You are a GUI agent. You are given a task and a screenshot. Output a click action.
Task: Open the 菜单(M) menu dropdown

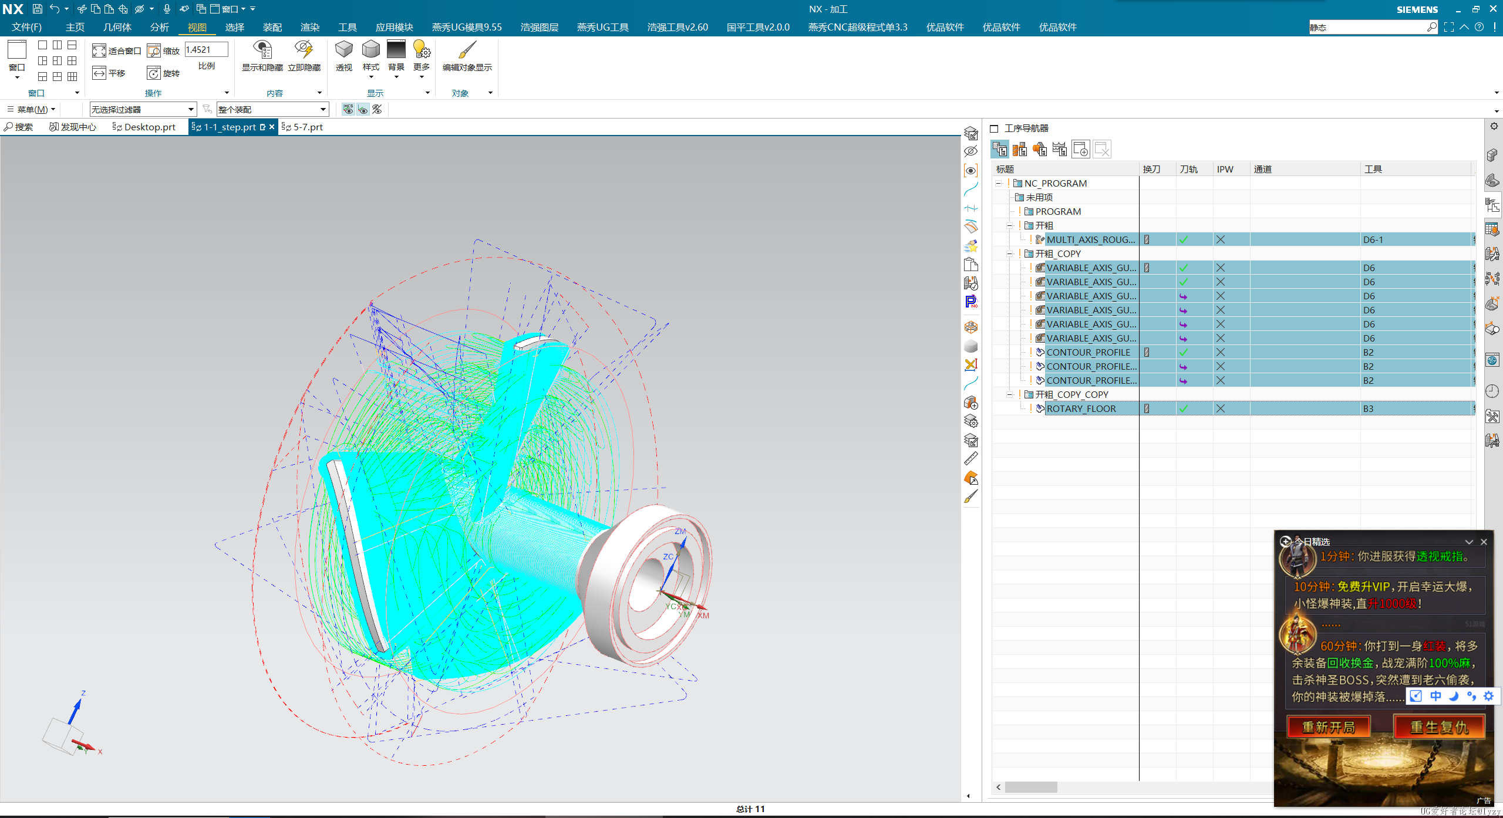tap(31, 110)
